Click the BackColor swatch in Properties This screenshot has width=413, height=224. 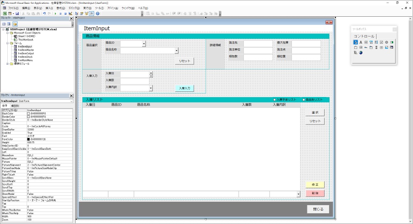[28, 113]
